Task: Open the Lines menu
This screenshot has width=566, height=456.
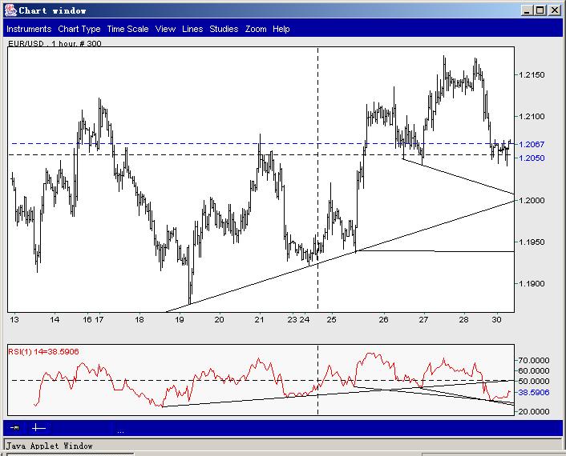Action: pyautogui.click(x=192, y=29)
